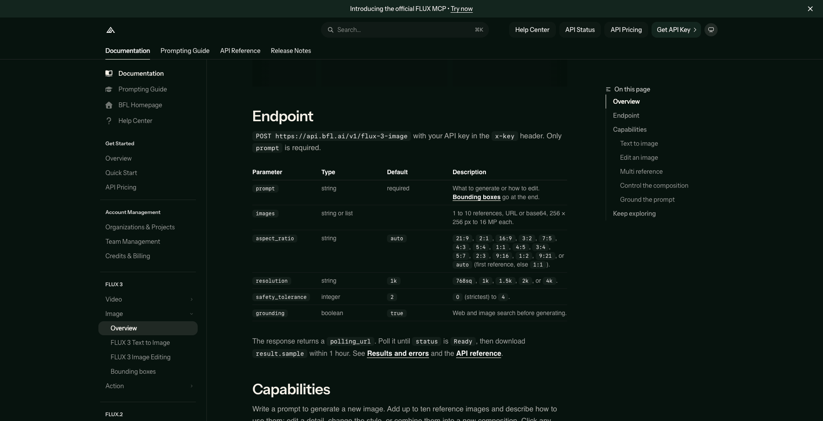
Task: Open the Help Center header button
Action: (x=532, y=30)
